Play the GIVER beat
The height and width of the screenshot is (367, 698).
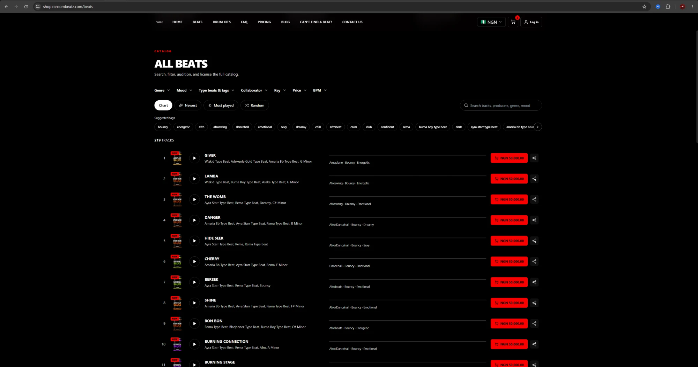pos(194,158)
